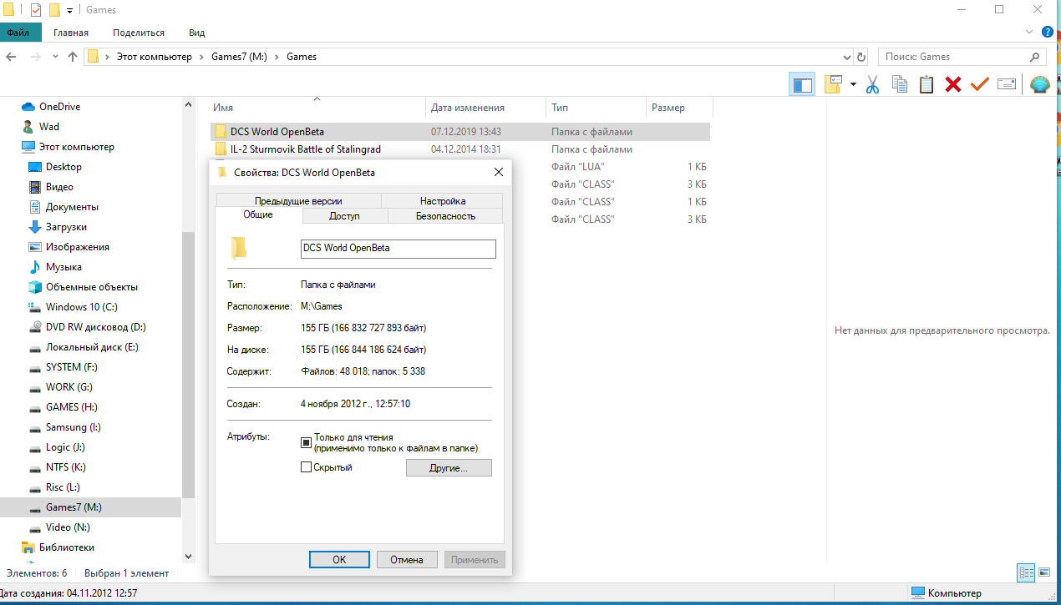
Task: Toggle Скрытый attribute checkbox
Action: [x=306, y=467]
